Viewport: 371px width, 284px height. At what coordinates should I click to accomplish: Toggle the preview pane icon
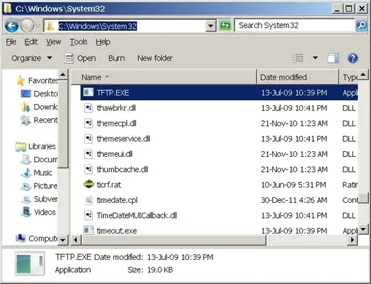tap(333, 58)
